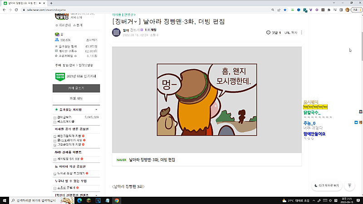
Task: Open the blue play-button extension icon
Action: 299,10
